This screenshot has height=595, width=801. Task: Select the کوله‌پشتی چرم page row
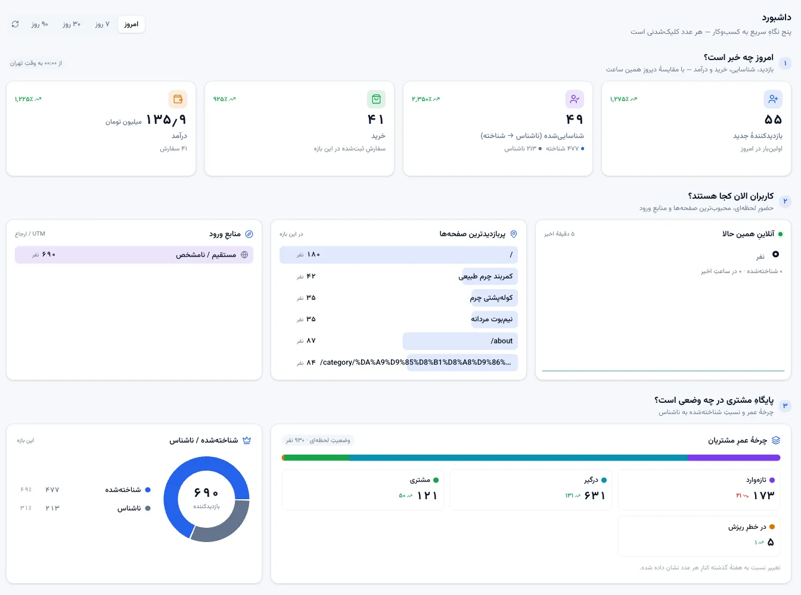tap(399, 297)
